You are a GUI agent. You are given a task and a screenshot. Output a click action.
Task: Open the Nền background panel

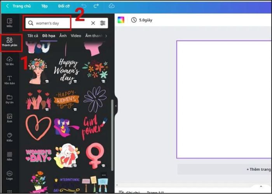pyautogui.click(x=10, y=156)
